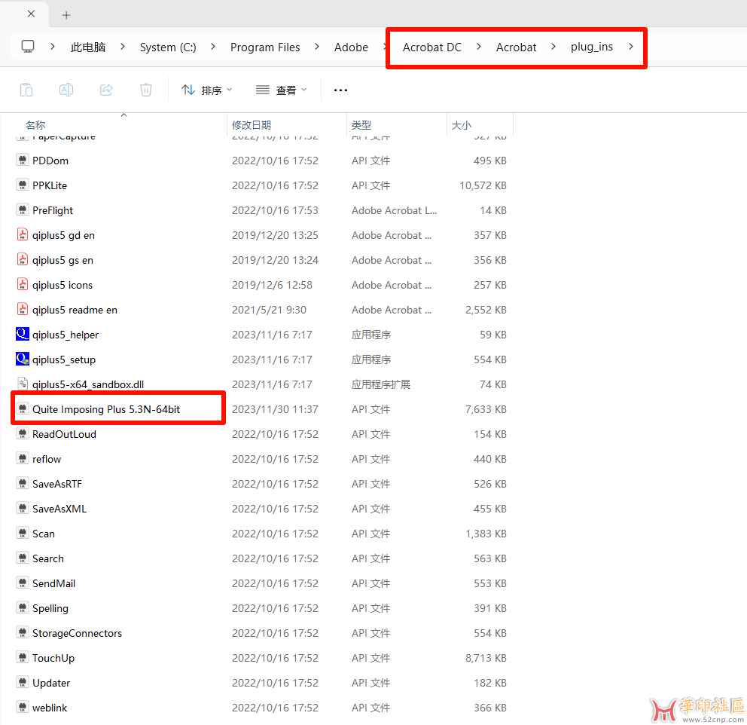Go to Acrobat DC in the breadcrumb
The width and height of the screenshot is (747, 725).
[432, 47]
